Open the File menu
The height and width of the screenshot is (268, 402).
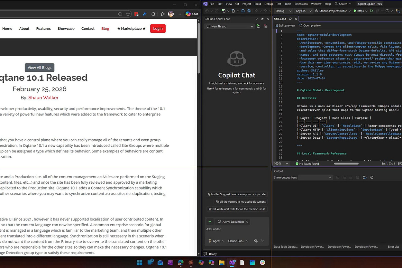[212, 4]
